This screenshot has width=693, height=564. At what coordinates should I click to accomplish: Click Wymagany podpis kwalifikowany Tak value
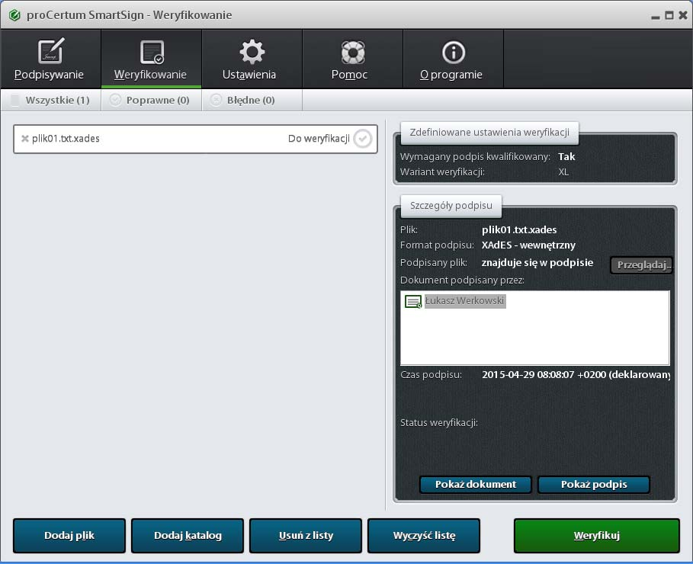[566, 156]
